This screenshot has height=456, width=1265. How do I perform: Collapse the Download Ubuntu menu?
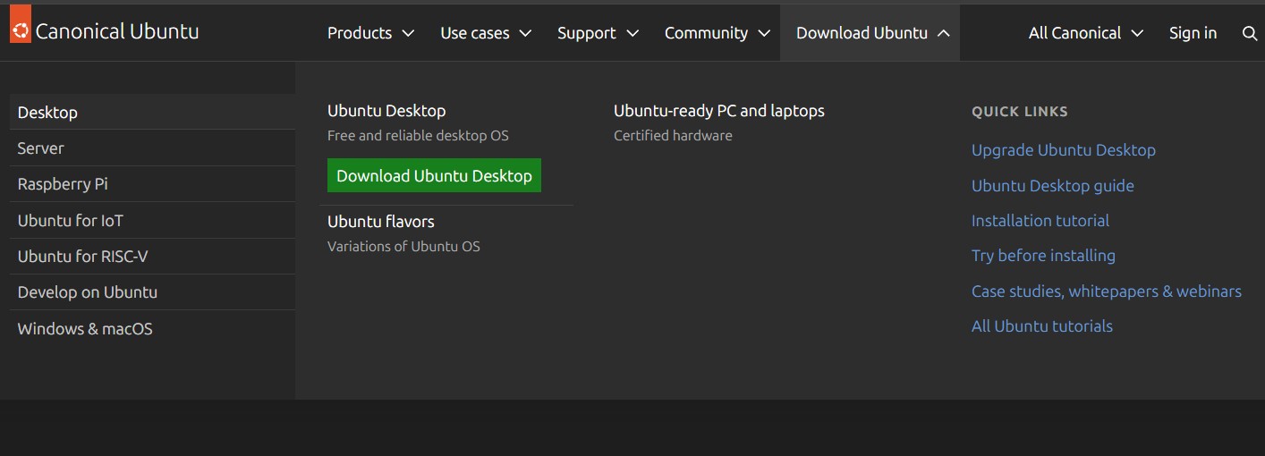[871, 33]
